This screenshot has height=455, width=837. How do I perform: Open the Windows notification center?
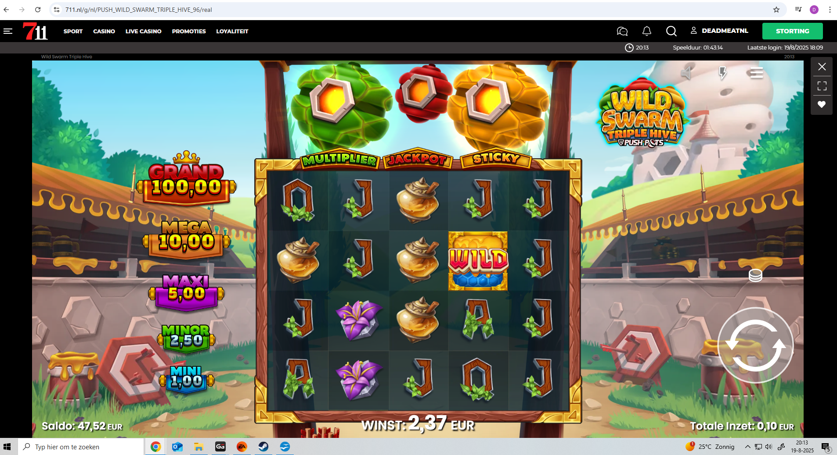pyautogui.click(x=826, y=447)
